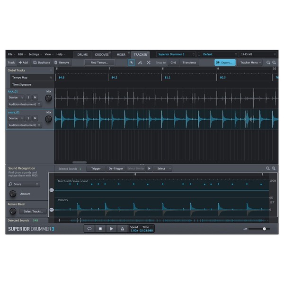
Task: Select the arrow pointer tool
Action: pyautogui.click(x=132, y=62)
